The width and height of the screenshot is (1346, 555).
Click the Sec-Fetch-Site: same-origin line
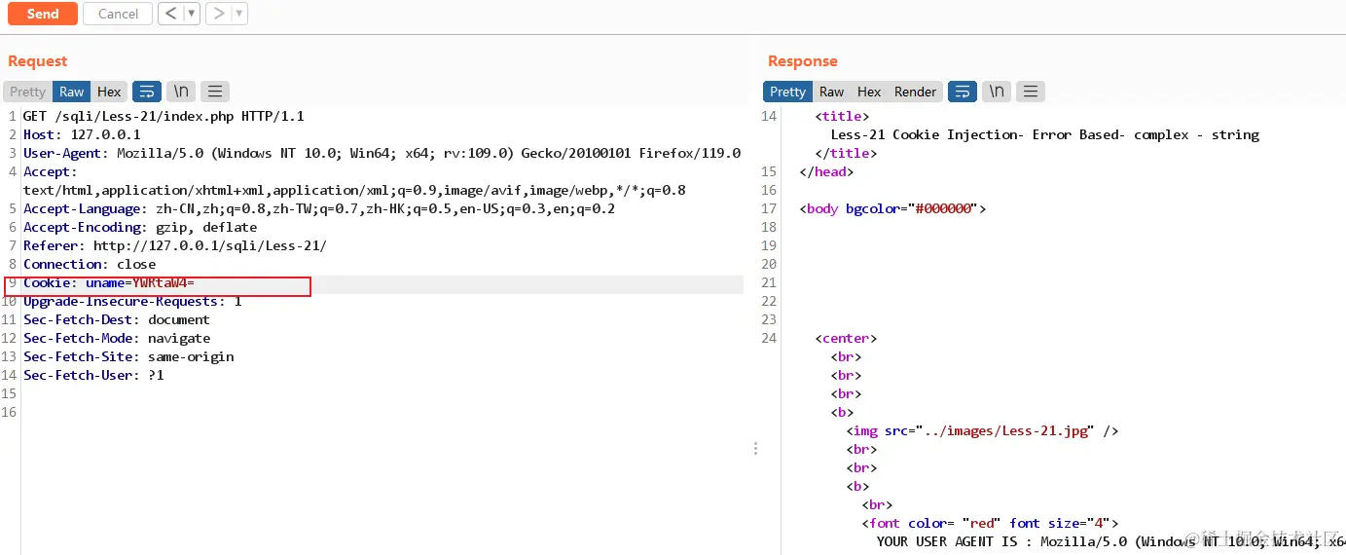pyautogui.click(x=128, y=357)
